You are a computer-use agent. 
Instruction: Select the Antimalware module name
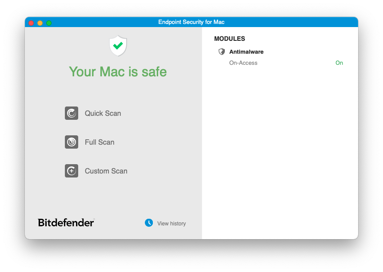pyautogui.click(x=246, y=52)
